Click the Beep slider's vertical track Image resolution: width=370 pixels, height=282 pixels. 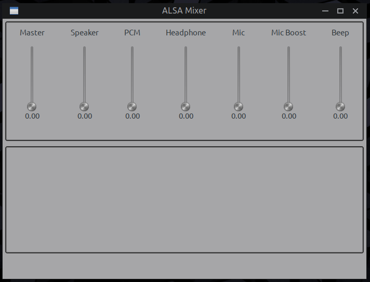(340, 74)
